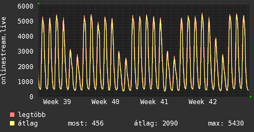Click the 6000 y-axis label
Viewport: 254px width, 132px height.
26,6
